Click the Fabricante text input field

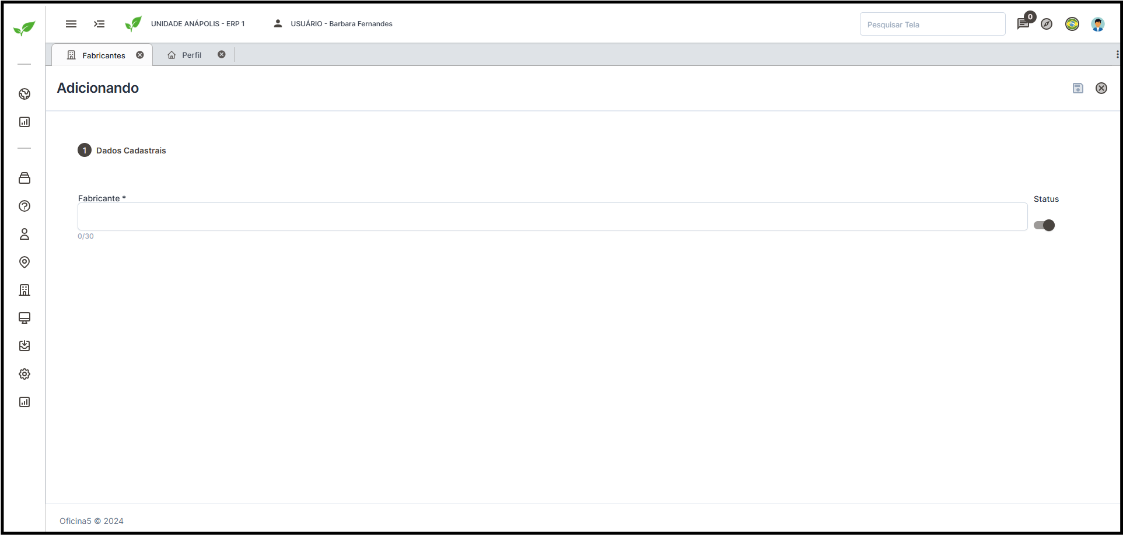(x=552, y=216)
